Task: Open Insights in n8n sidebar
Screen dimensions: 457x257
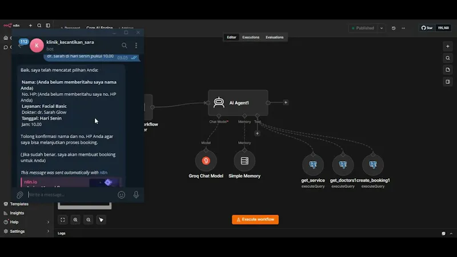Action: (x=17, y=213)
